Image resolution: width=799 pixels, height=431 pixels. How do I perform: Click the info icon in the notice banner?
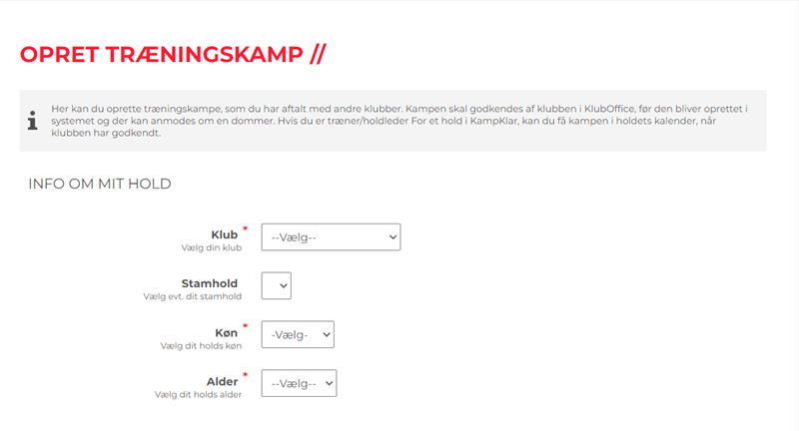click(33, 121)
